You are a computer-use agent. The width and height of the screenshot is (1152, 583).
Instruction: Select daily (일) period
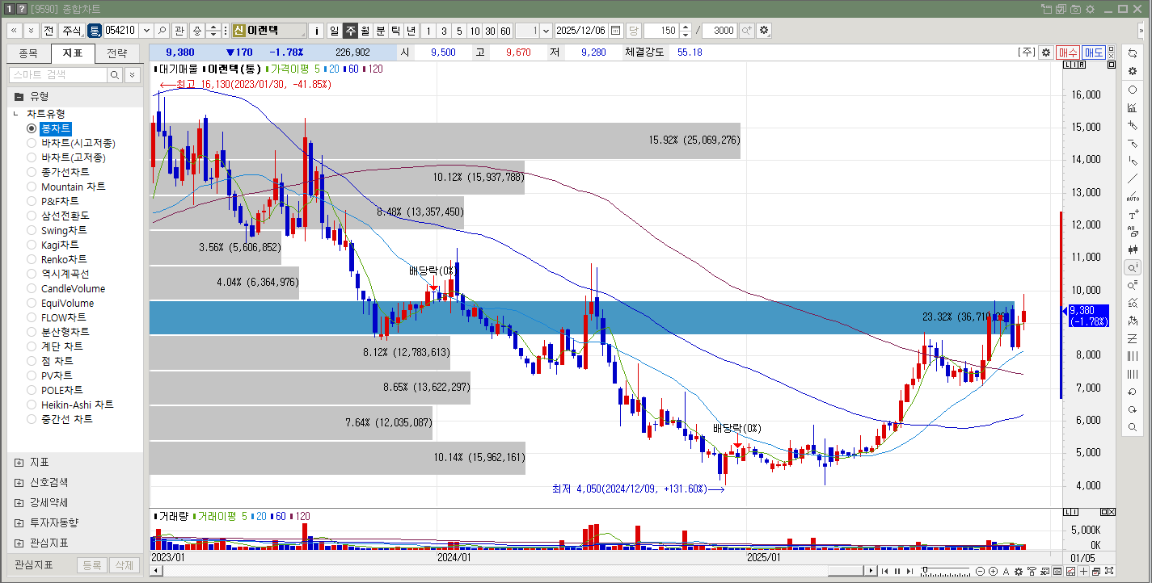pos(334,31)
